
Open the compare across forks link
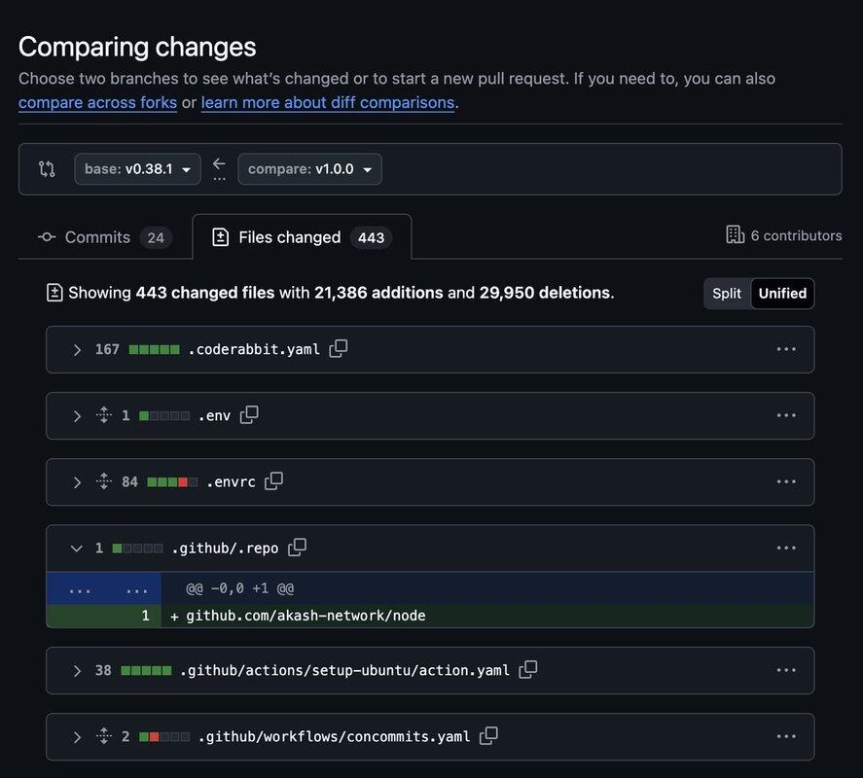(x=97, y=102)
